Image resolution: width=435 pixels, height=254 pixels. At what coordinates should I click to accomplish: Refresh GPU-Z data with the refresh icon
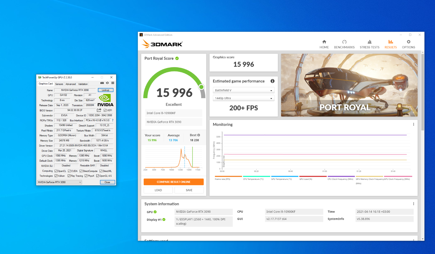pos(107,83)
